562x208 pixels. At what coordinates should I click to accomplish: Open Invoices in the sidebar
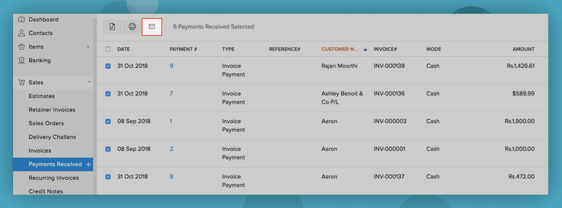(40, 151)
